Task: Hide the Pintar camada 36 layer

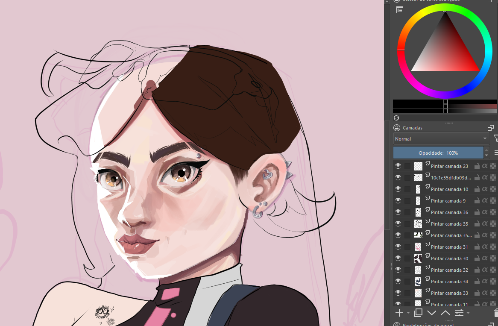Action: 398,212
